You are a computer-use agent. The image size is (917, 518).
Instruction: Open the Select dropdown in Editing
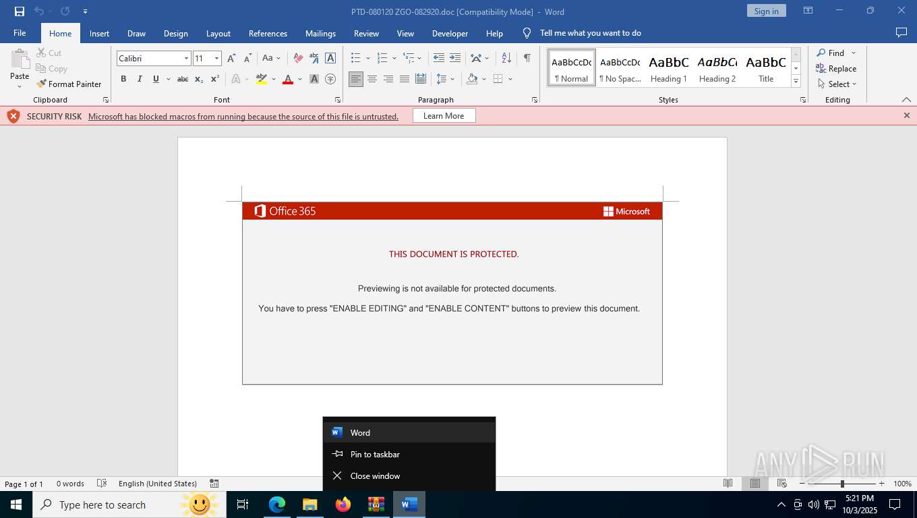coord(837,84)
